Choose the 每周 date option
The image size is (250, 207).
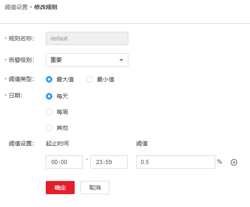[49, 112]
